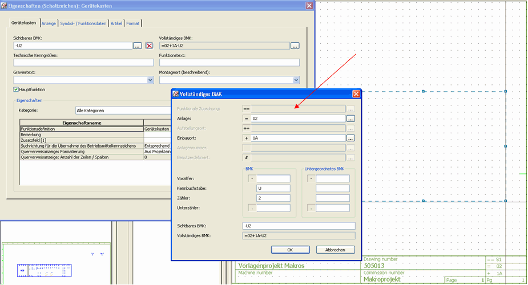
Task: Click the BMK Unterzähler input field
Action: [x=273, y=208]
